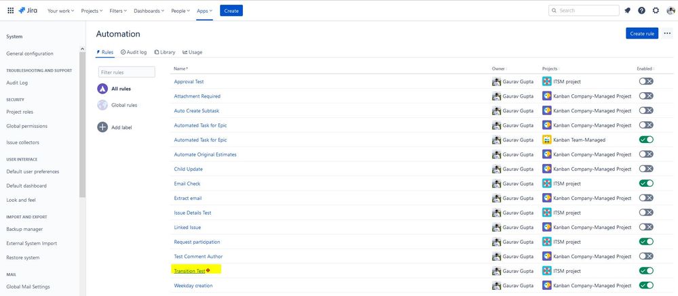Open Global permissions in sidebar
Viewport: 678px width, 296px height.
pyautogui.click(x=27, y=126)
